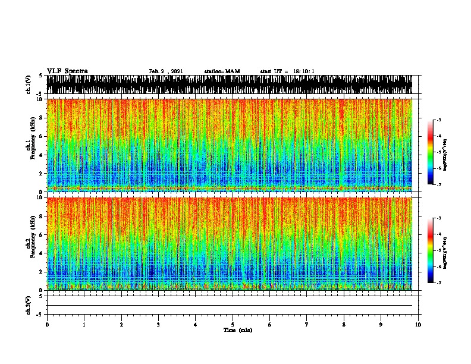Click the "-3" label on ch.1 color bar
Viewport: 471px width, 364px height.
click(438, 120)
